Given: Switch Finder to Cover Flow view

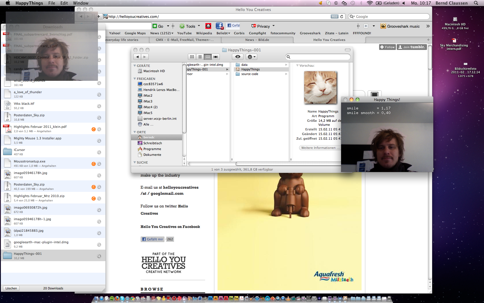Looking at the screenshot, I should pyautogui.click(x=215, y=57).
